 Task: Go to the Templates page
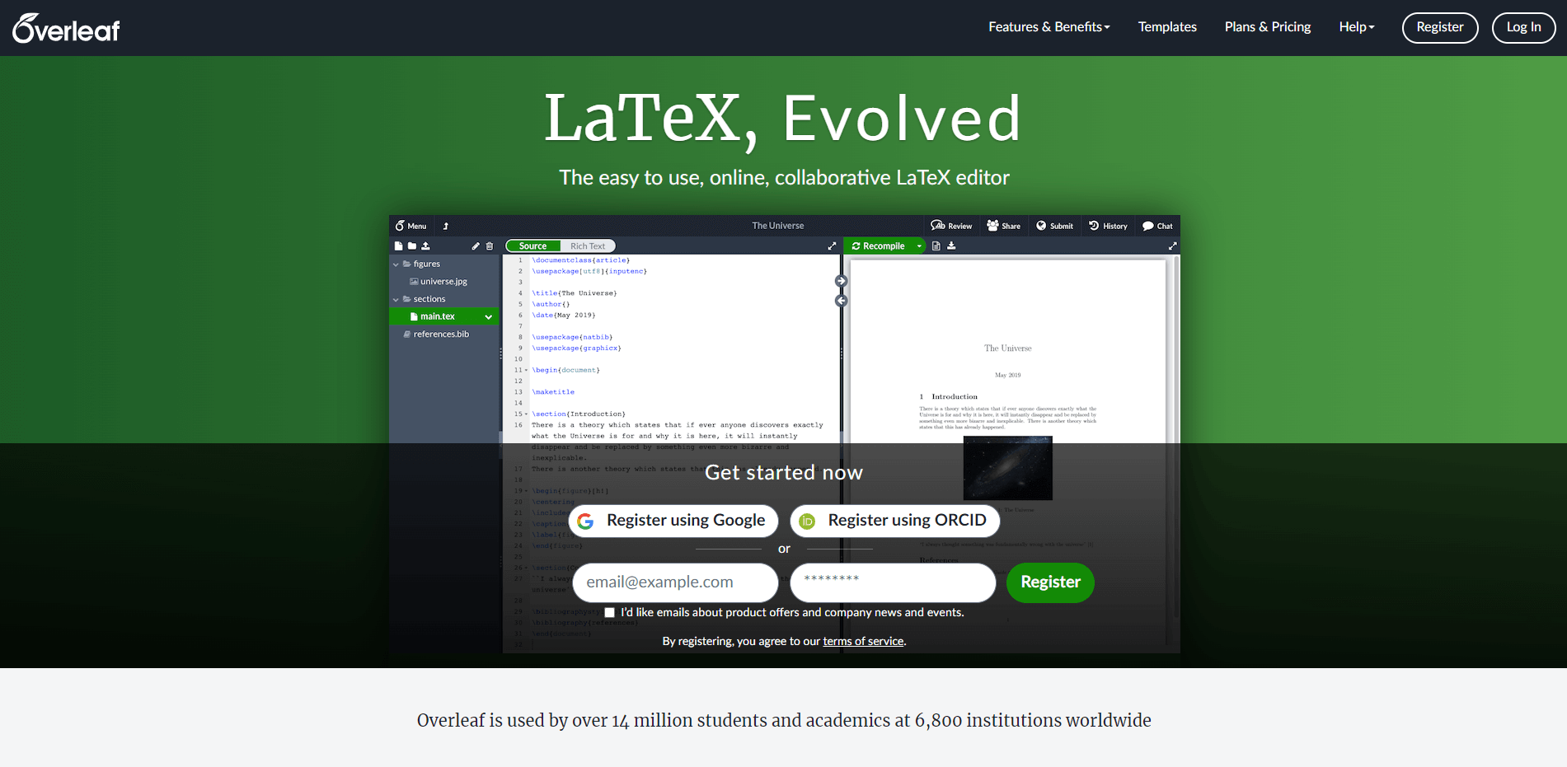point(1167,27)
